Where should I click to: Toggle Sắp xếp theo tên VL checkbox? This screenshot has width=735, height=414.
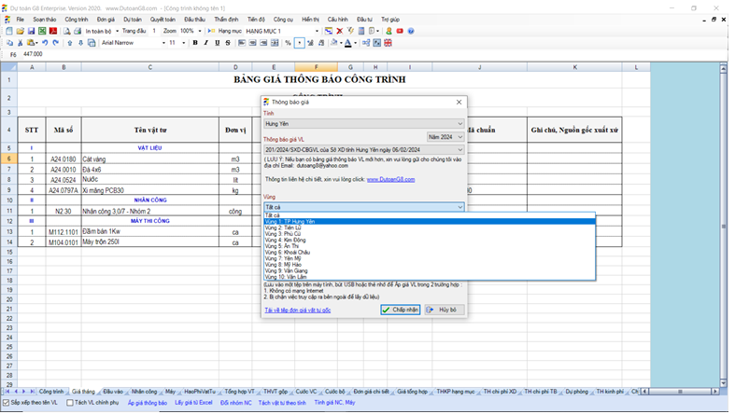7,403
